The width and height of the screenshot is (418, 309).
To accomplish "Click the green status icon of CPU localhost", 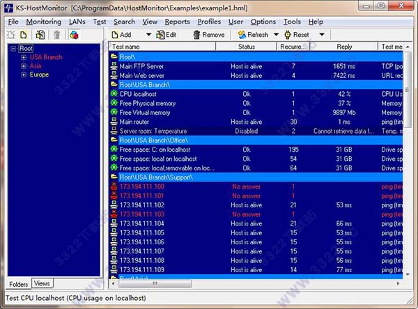I will [x=114, y=94].
